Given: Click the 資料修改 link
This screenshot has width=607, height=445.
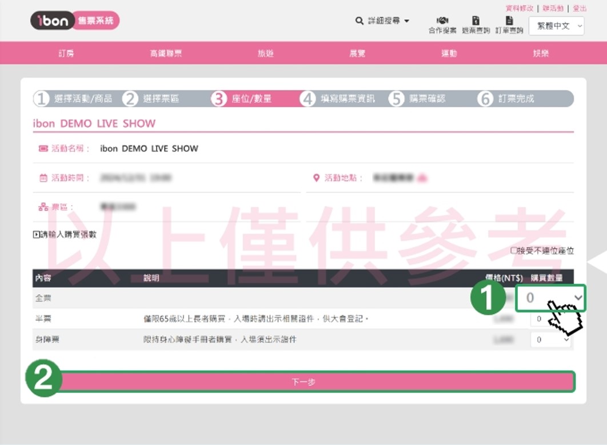Looking at the screenshot, I should click(520, 8).
